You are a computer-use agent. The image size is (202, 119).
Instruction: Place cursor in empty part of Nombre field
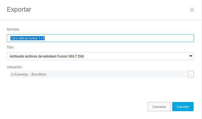(x=122, y=38)
